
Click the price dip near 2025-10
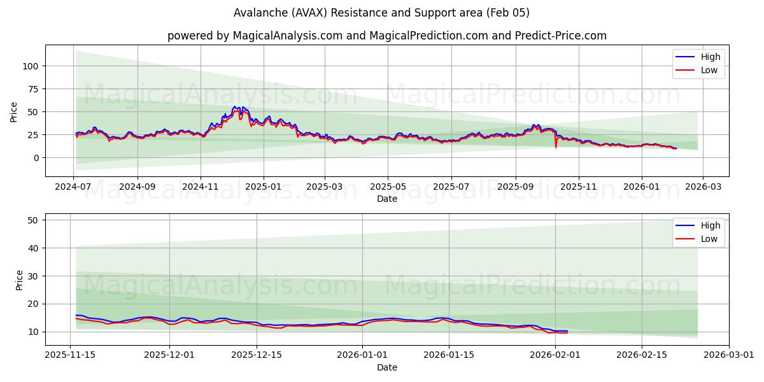coord(555,148)
